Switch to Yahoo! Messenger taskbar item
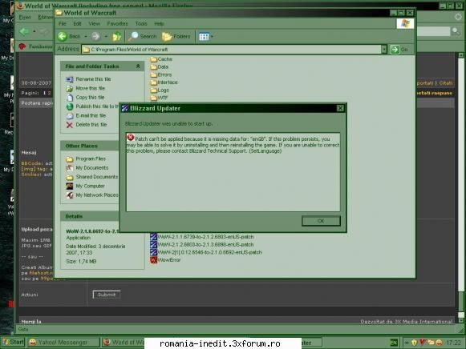 click(x=63, y=342)
